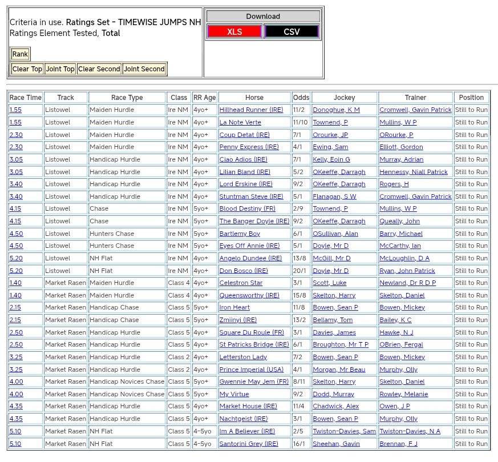View trainer Hennessy, Niall Patrick
This screenshot has height=462, width=498.
pyautogui.click(x=414, y=172)
